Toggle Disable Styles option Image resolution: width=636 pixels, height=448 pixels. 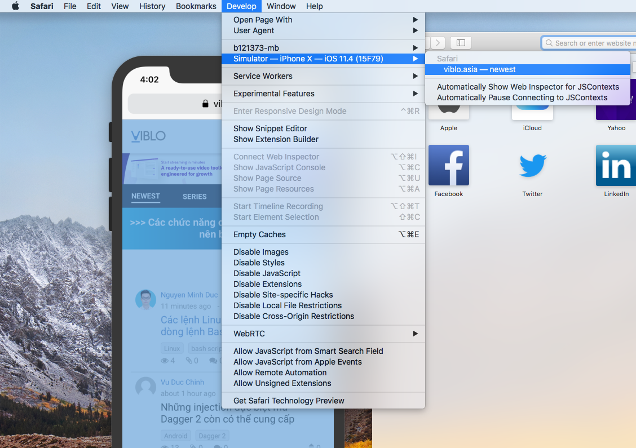[x=323, y=263]
